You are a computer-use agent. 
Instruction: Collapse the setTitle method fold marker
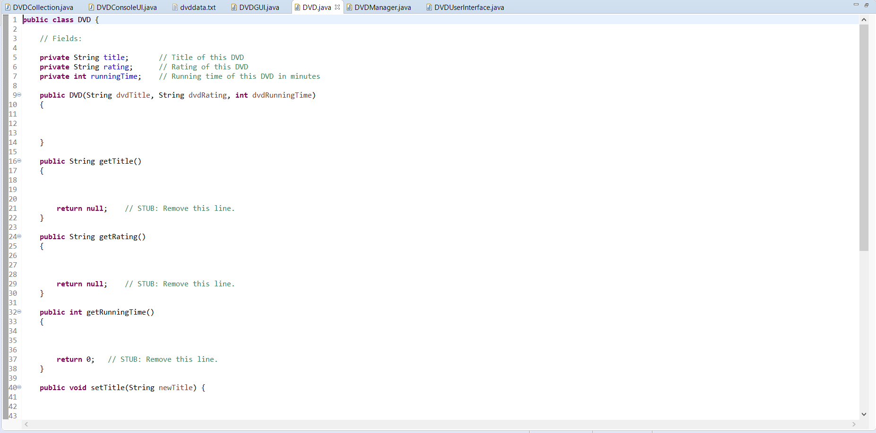[19, 387]
